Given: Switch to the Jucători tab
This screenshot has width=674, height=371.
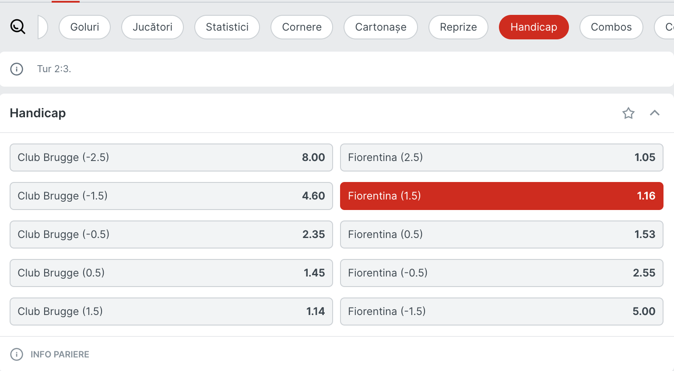Looking at the screenshot, I should pyautogui.click(x=152, y=27).
